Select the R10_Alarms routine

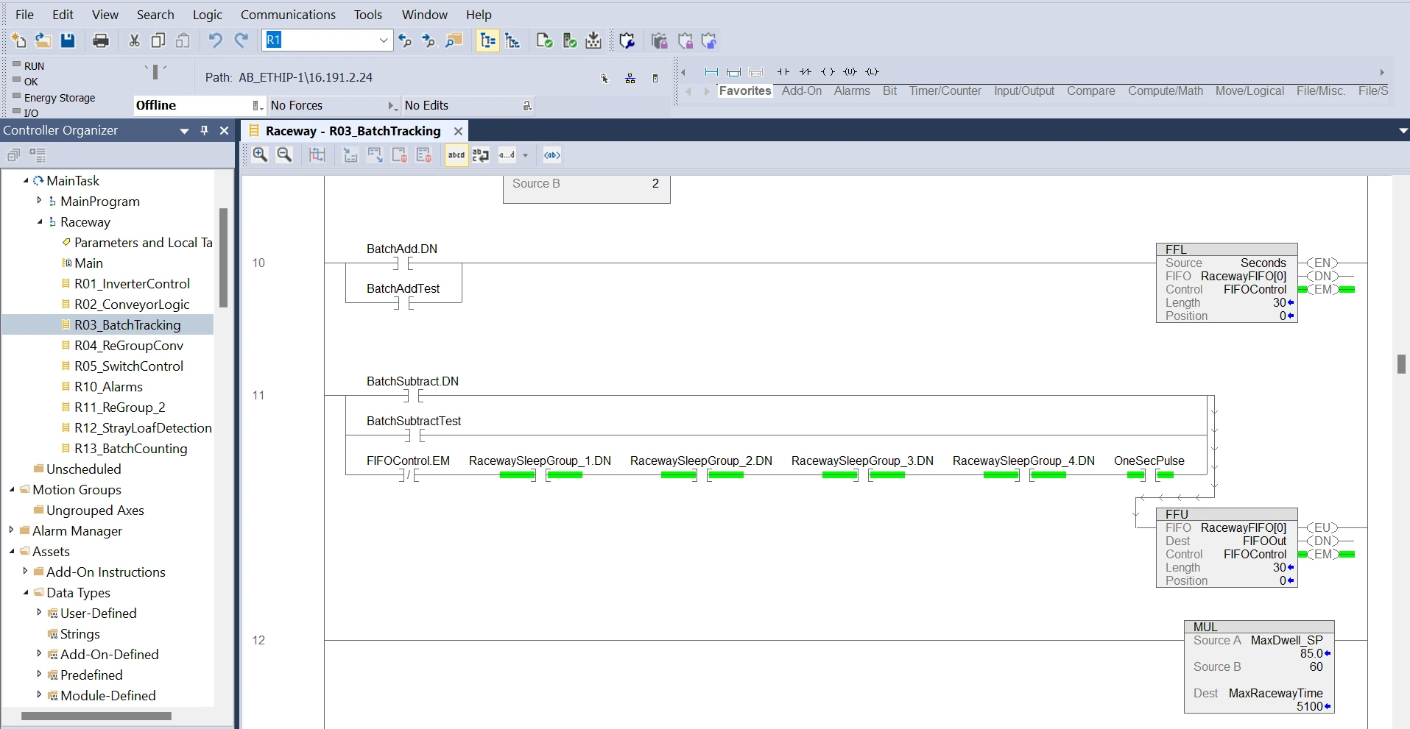[x=108, y=386]
